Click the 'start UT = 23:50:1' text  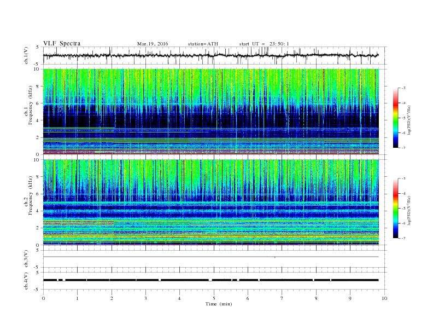(264, 44)
